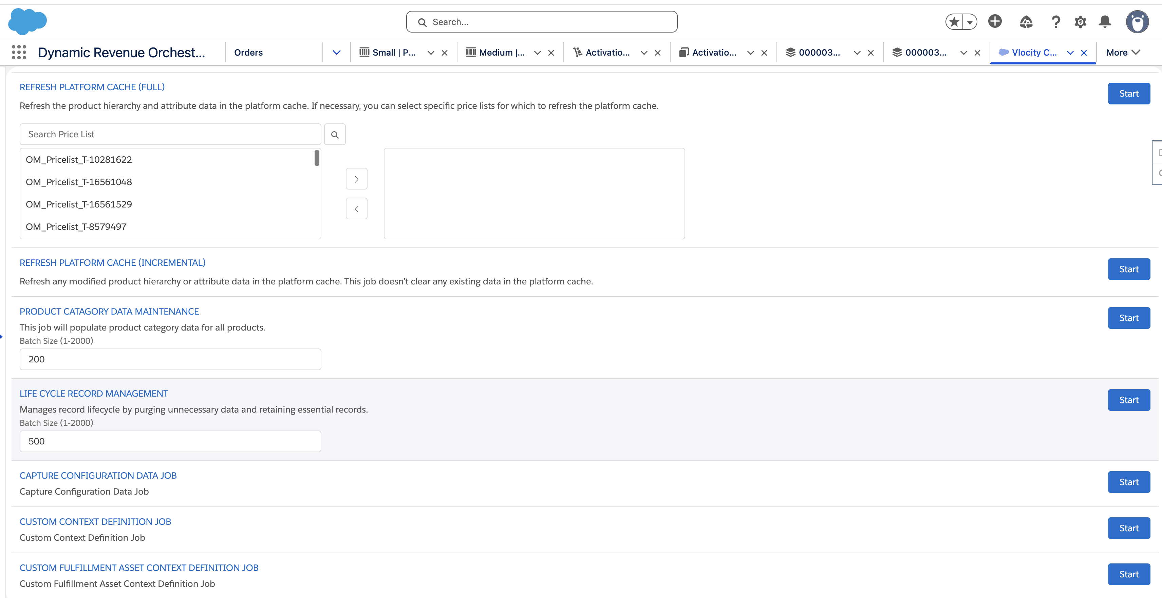This screenshot has width=1162, height=598.
Task: Close the first Activatio... tab
Action: pyautogui.click(x=657, y=53)
